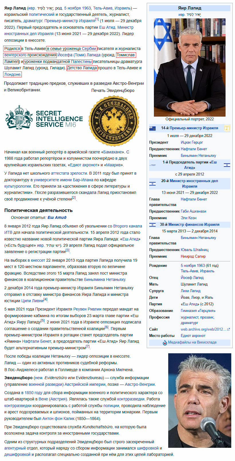Open Юваль Штайниц predecessor link

click(x=195, y=250)
